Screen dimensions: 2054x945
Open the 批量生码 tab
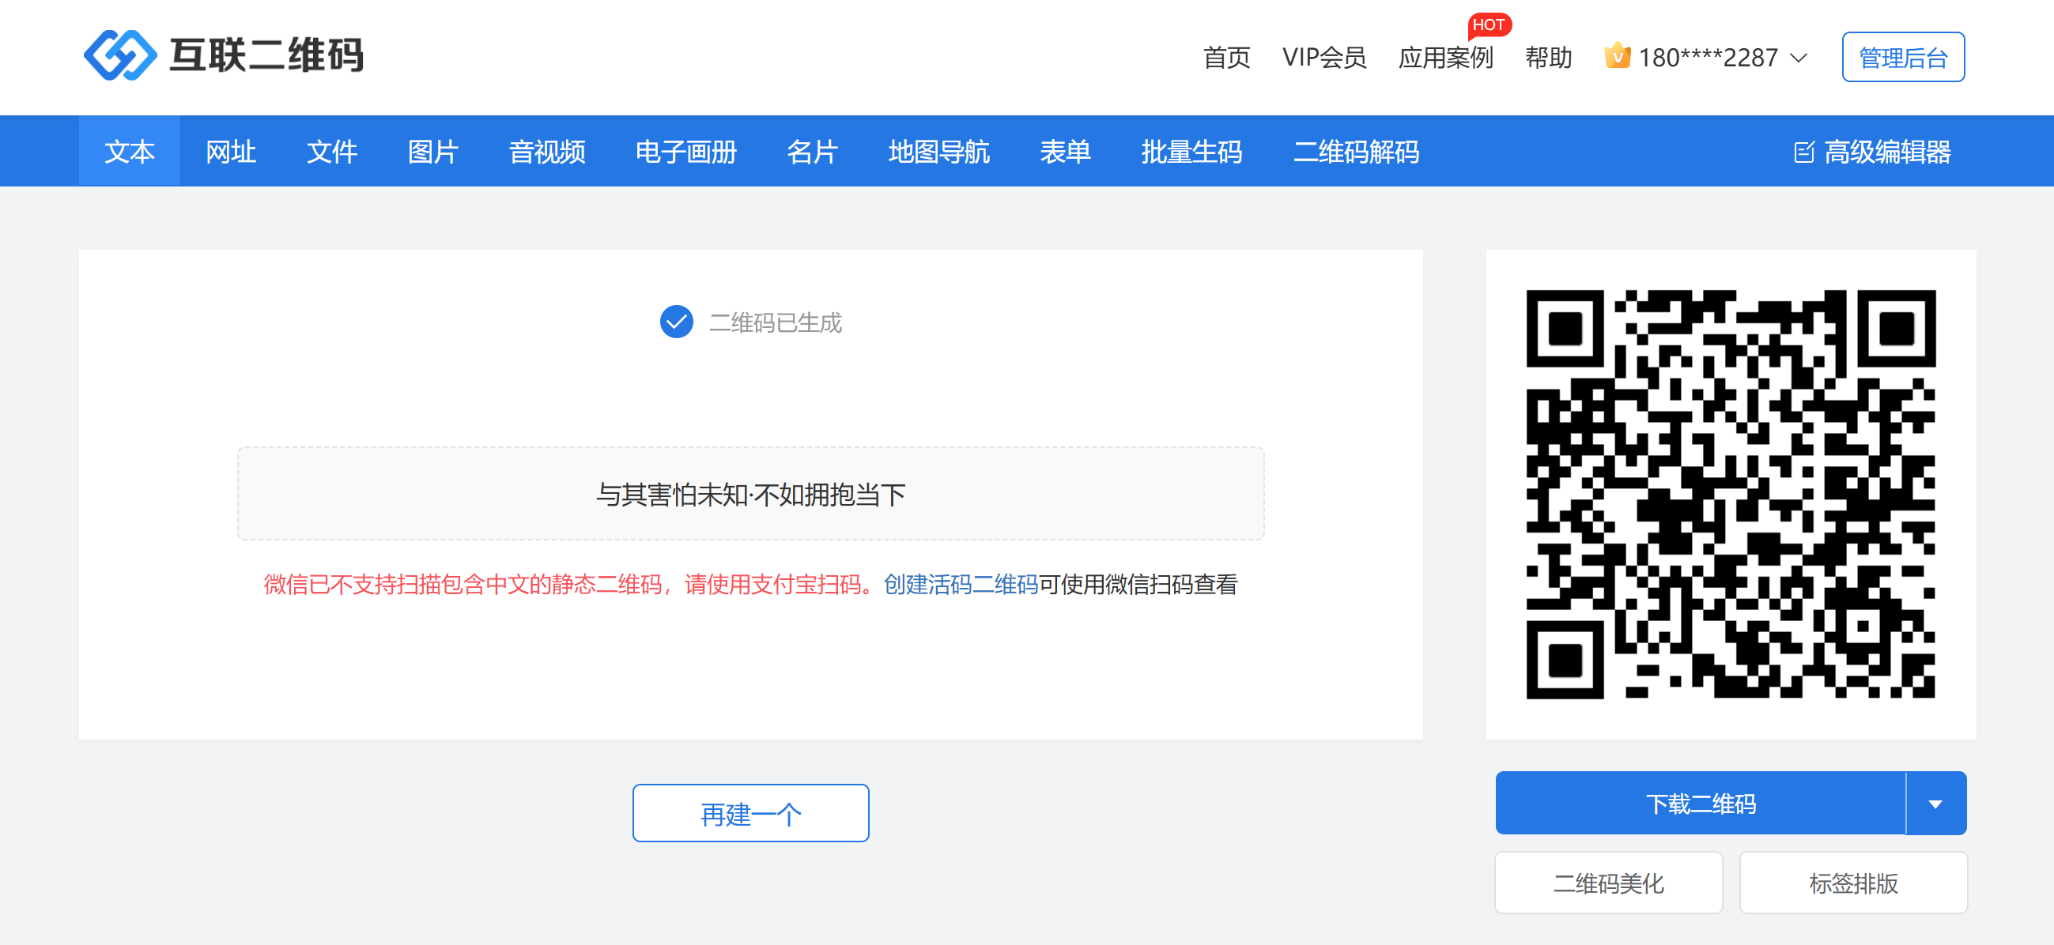[x=1191, y=152]
